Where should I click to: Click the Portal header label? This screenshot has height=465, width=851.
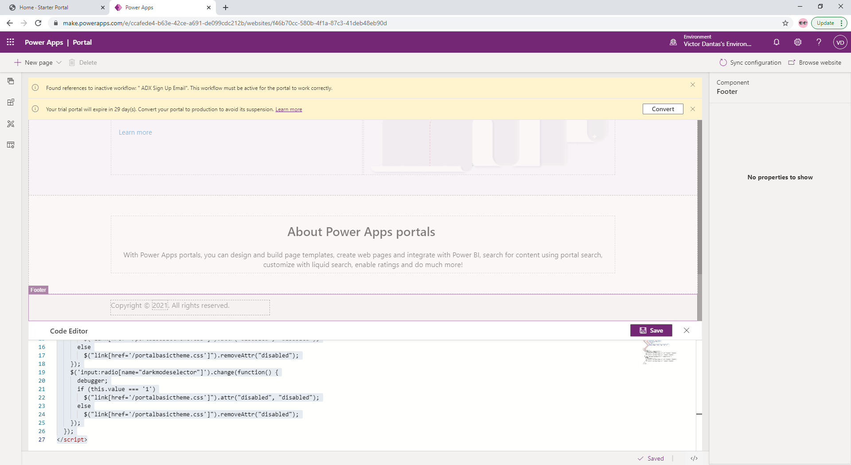(x=82, y=43)
